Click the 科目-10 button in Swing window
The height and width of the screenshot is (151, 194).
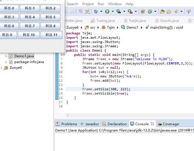29,35
